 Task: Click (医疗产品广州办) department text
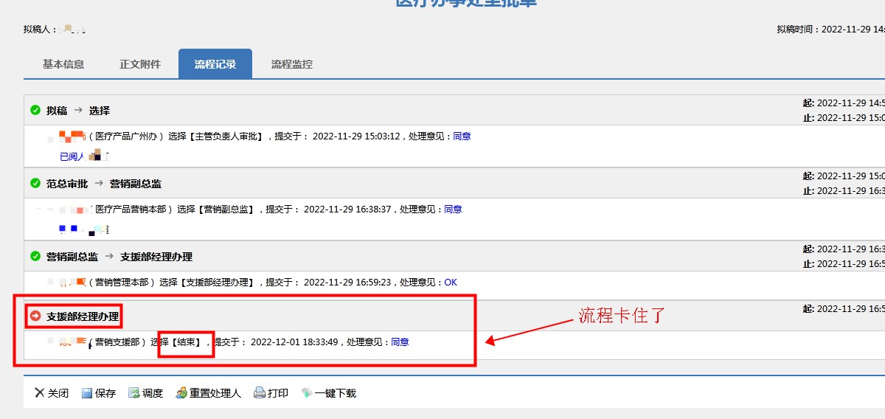click(125, 136)
